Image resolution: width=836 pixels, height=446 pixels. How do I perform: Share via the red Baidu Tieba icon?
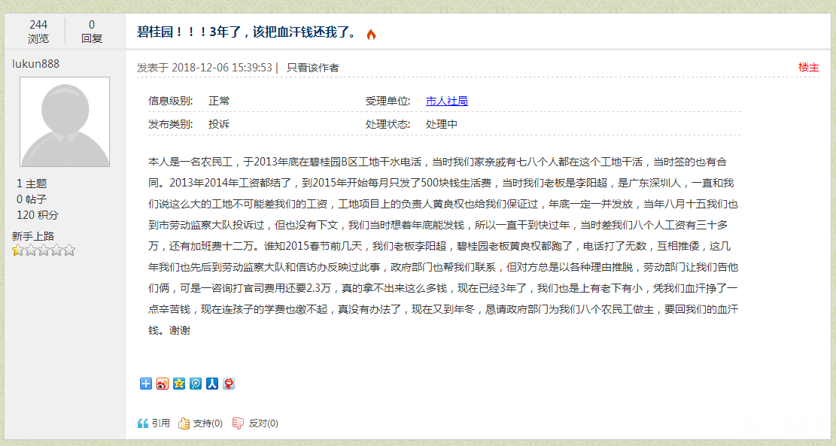pos(229,384)
